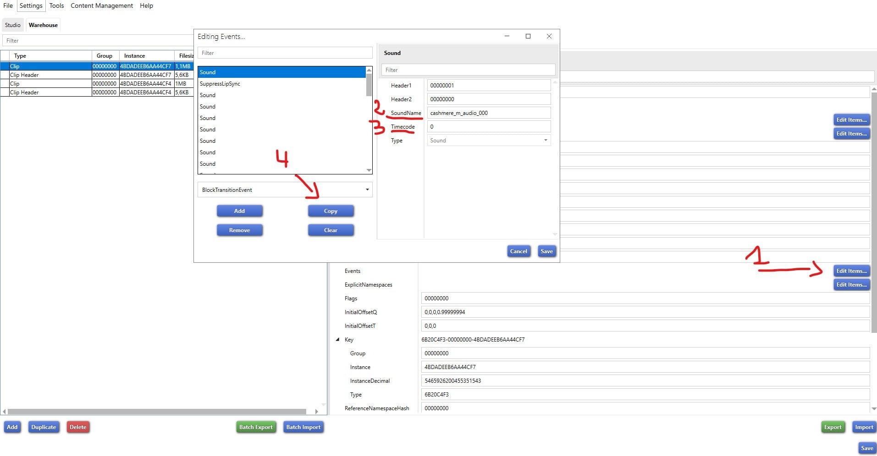Screen dimensions: 877x456
Task: Edit the InstanceDecimal field
Action: [x=645, y=381]
